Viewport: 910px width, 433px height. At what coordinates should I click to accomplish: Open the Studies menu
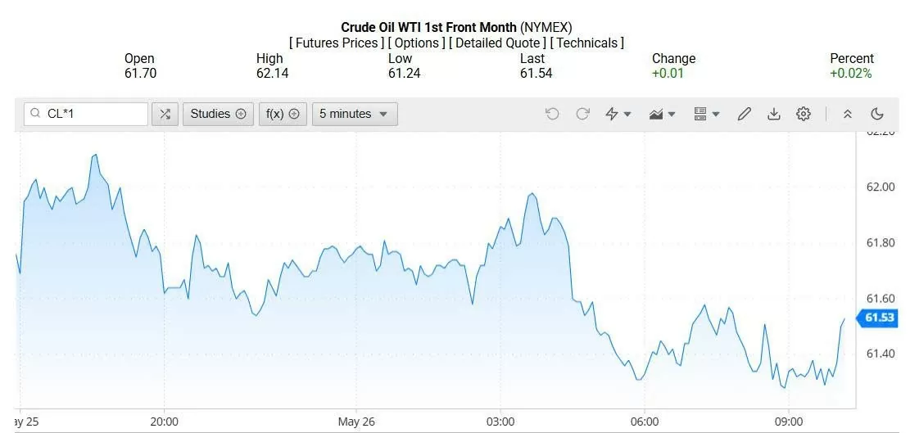pos(218,115)
